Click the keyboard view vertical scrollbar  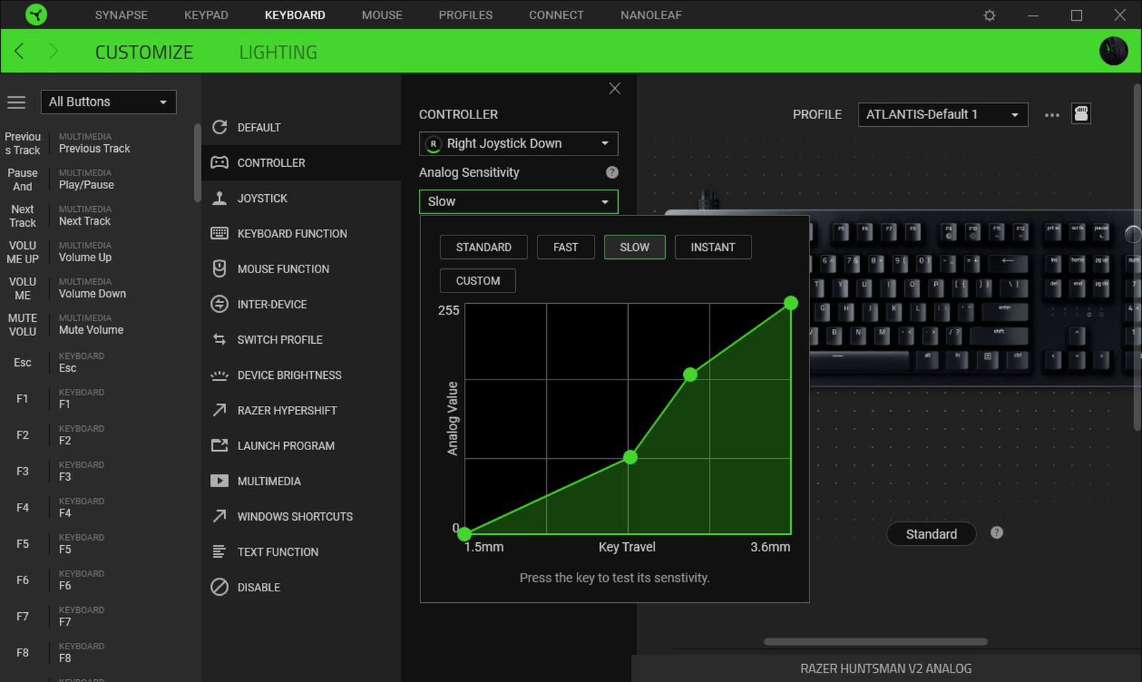1138,258
